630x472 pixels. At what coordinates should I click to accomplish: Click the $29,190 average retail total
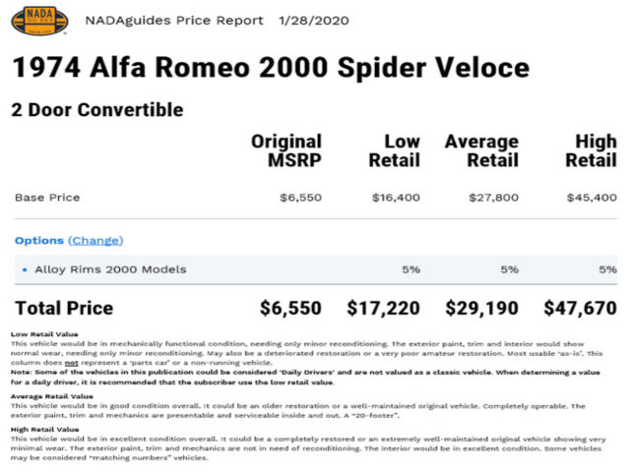pyautogui.click(x=482, y=308)
